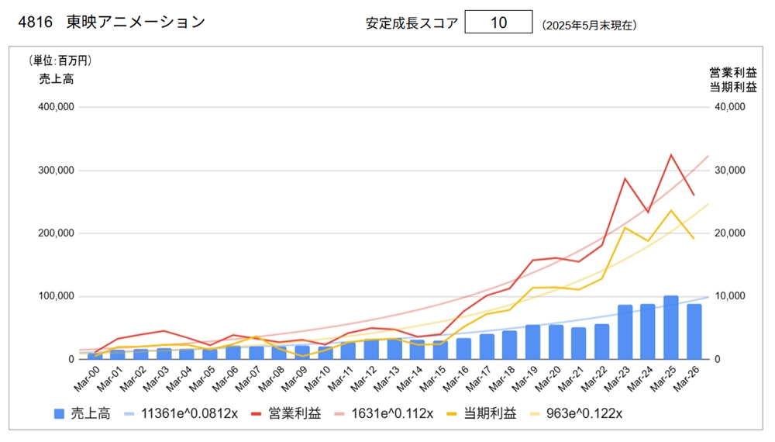This screenshot has width=775, height=442.
Task: Click the 営業利益 legend label
Action: [x=294, y=414]
